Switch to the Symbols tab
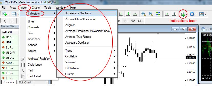 point(9,82)
